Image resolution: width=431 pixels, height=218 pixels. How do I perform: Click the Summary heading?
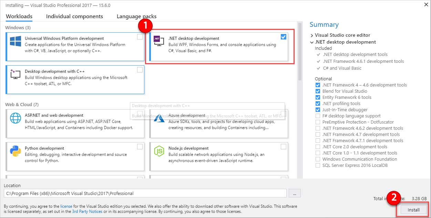tap(324, 24)
